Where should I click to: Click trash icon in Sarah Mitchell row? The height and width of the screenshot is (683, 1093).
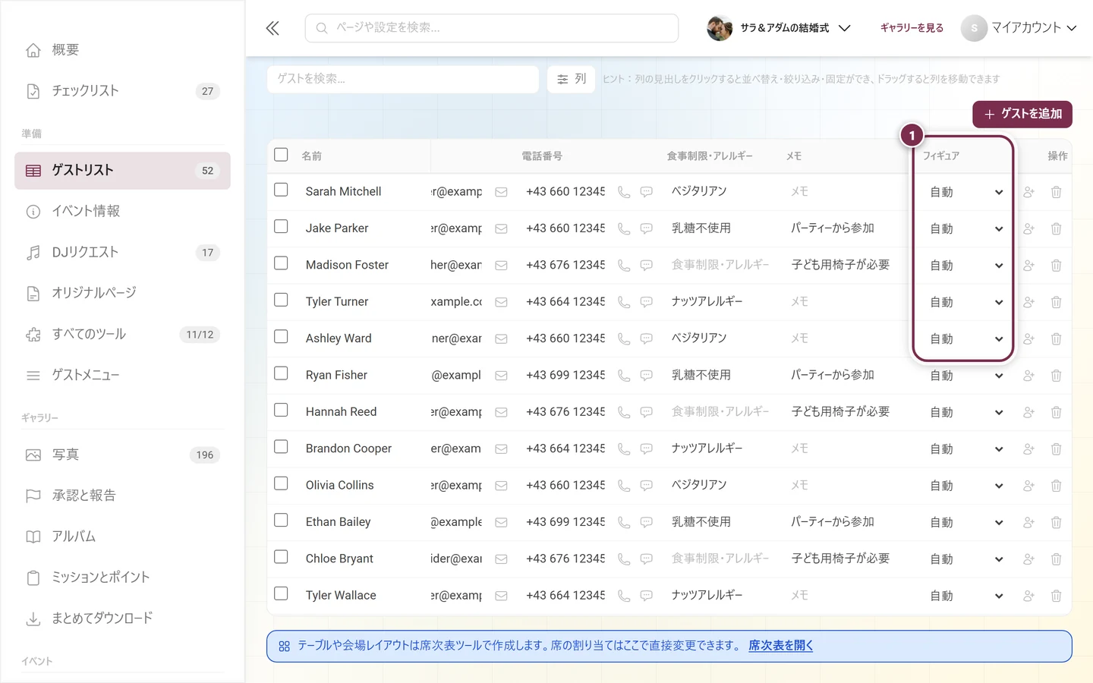(x=1056, y=192)
